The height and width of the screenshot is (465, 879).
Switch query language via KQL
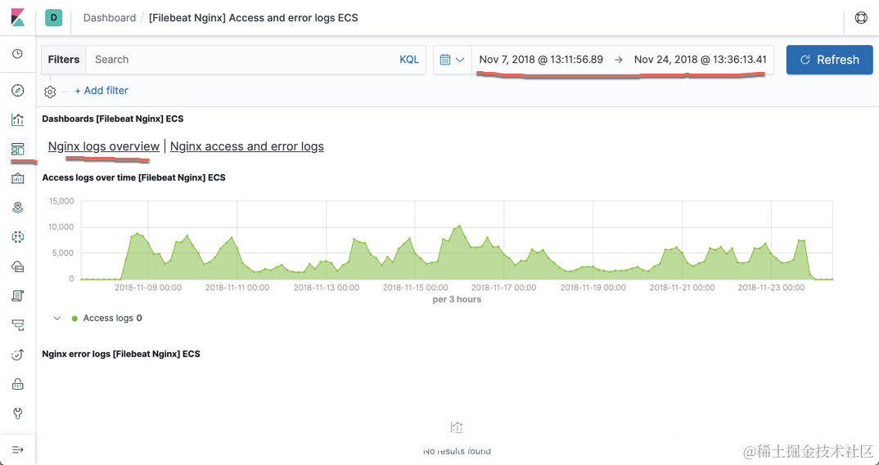point(409,60)
